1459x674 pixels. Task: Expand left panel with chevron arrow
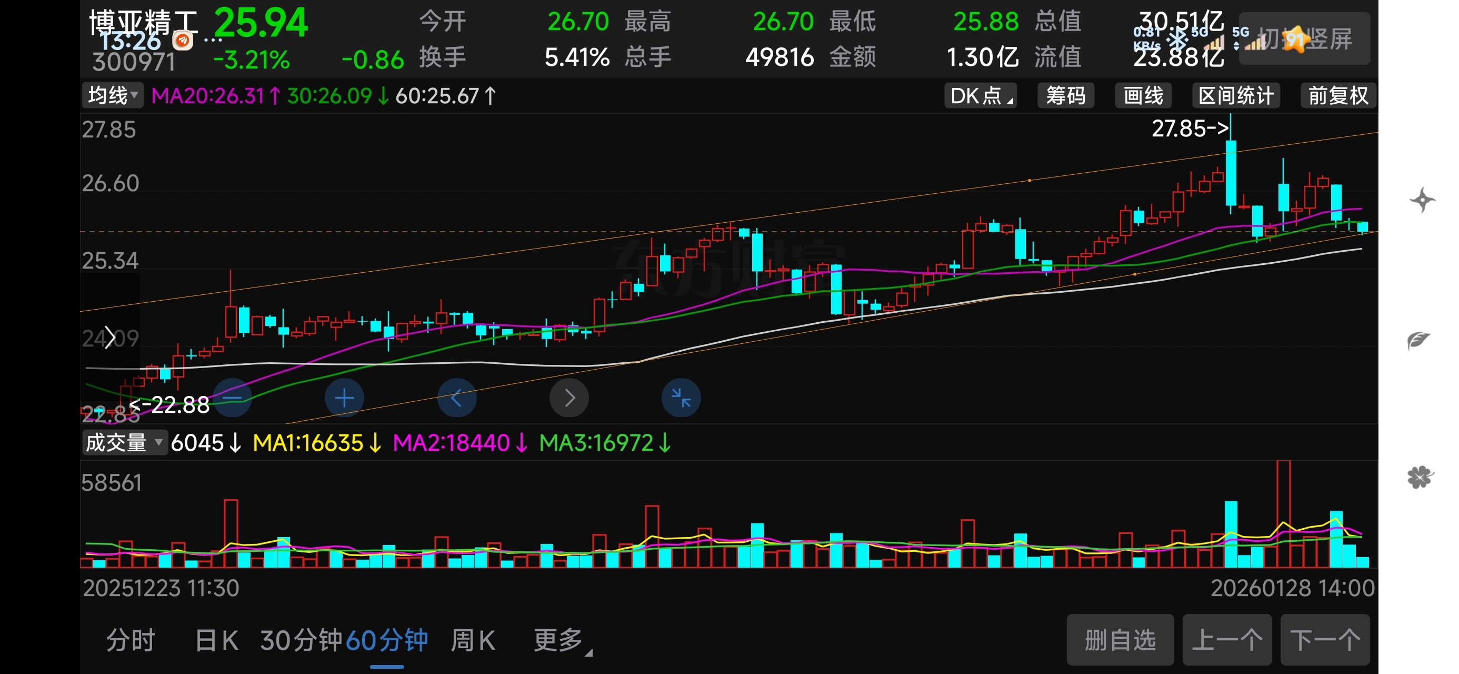110,338
